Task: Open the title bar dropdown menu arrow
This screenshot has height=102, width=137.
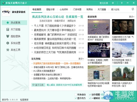Action: 122,3
